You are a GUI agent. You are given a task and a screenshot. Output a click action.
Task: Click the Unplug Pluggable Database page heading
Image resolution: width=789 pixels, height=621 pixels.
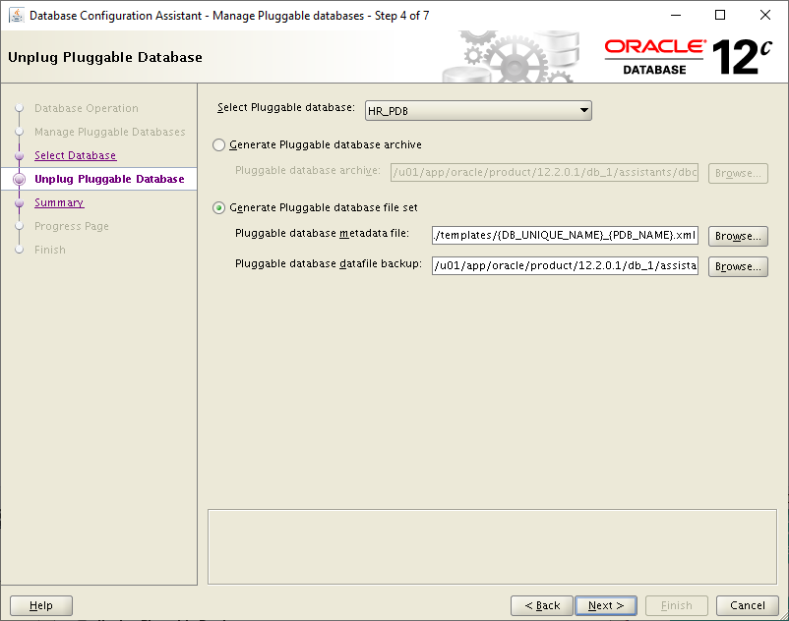coord(105,57)
